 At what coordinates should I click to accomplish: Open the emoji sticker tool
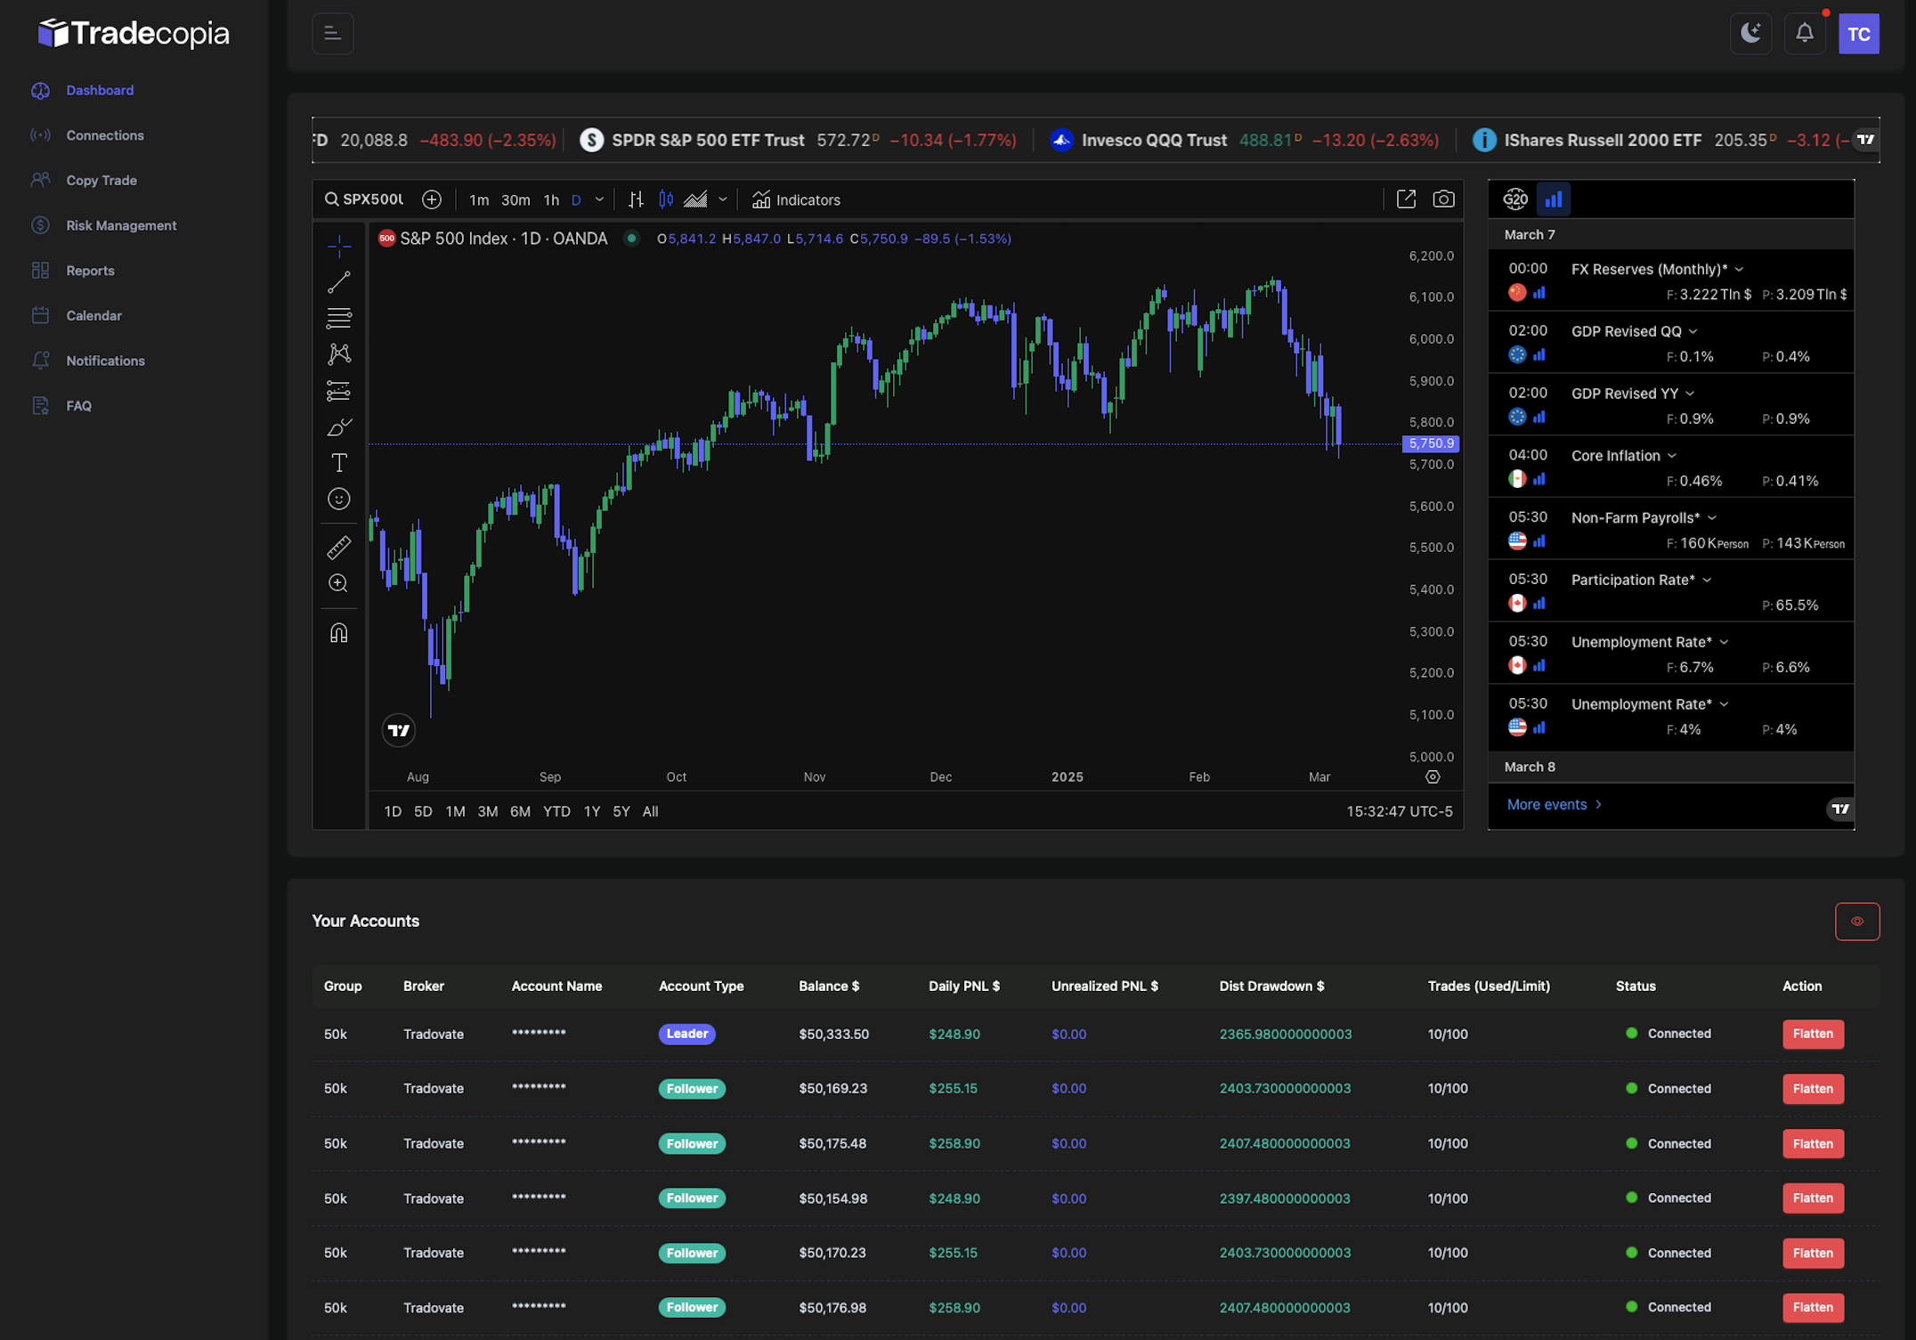(x=338, y=499)
